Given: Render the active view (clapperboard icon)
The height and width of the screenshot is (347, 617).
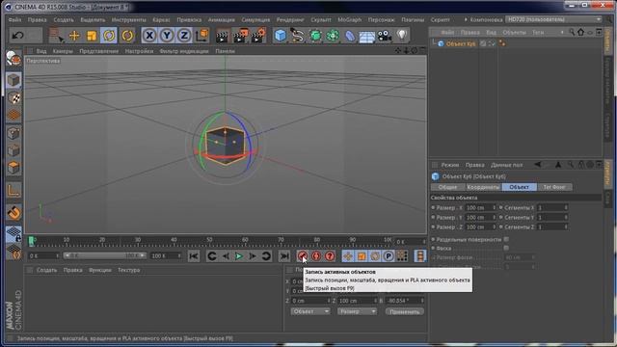Looking at the screenshot, I should (223, 36).
